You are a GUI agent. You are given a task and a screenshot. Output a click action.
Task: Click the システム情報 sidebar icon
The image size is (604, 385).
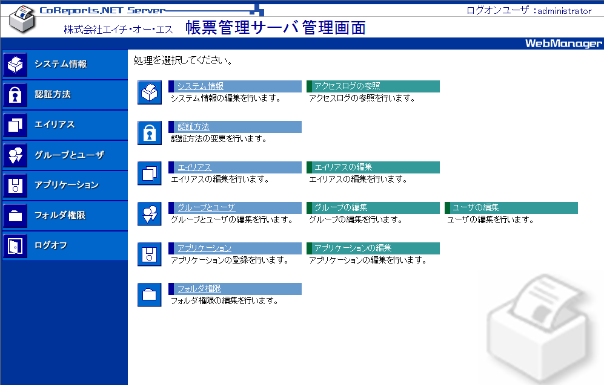15,65
